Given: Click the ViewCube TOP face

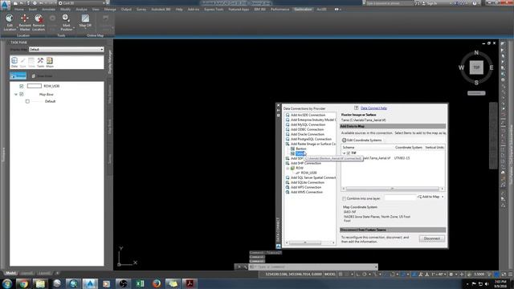Looking at the screenshot, I should coord(476,67).
